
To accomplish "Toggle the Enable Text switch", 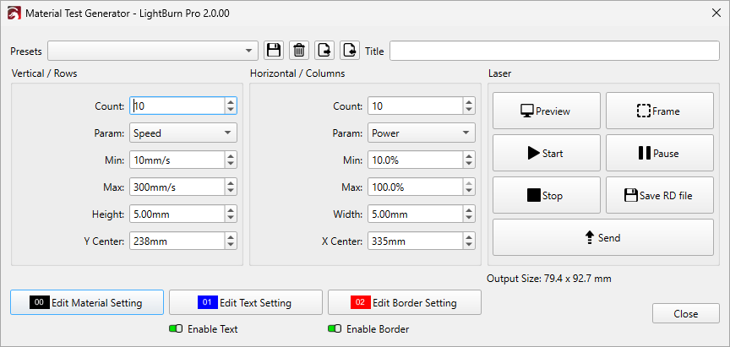I will (x=177, y=328).
